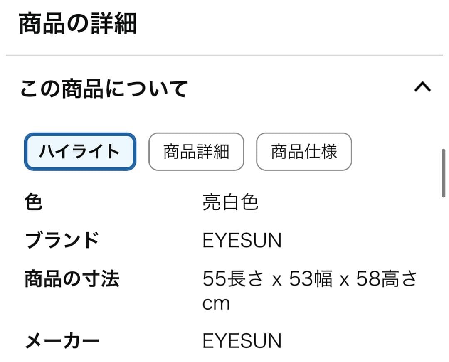The height and width of the screenshot is (362, 449).
Task: Click the メーカー row label
Action: coord(62,340)
